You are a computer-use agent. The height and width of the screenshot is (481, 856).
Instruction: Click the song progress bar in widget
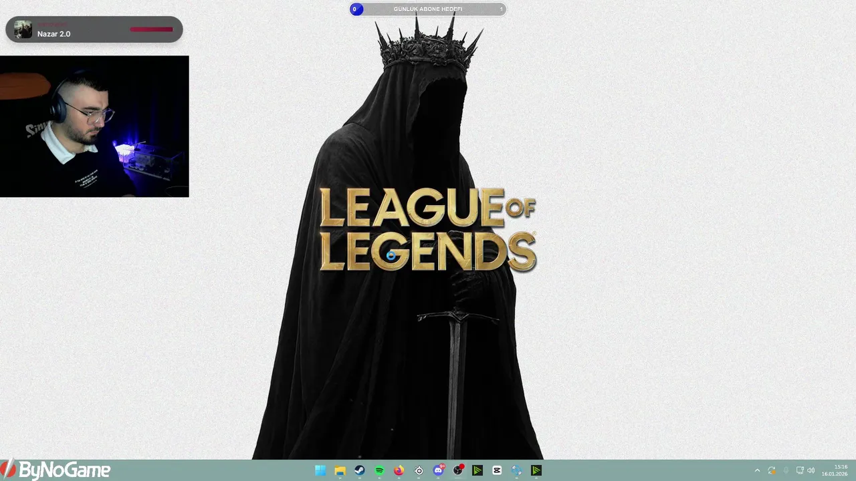tap(151, 29)
